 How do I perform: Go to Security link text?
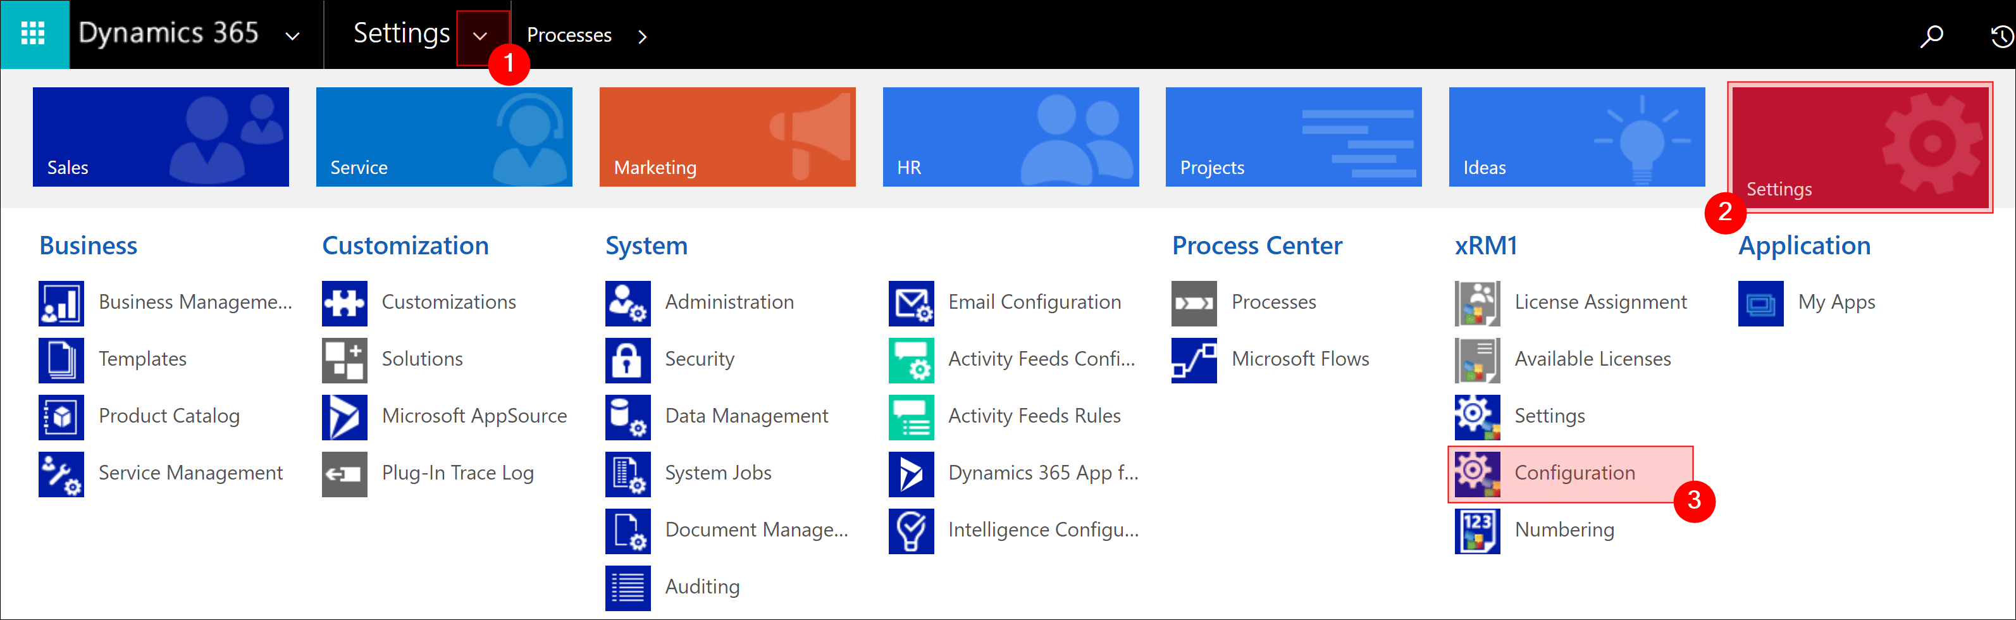[x=700, y=359]
